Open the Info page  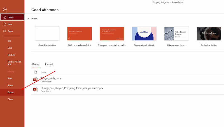pyautogui.click(x=12, y=41)
